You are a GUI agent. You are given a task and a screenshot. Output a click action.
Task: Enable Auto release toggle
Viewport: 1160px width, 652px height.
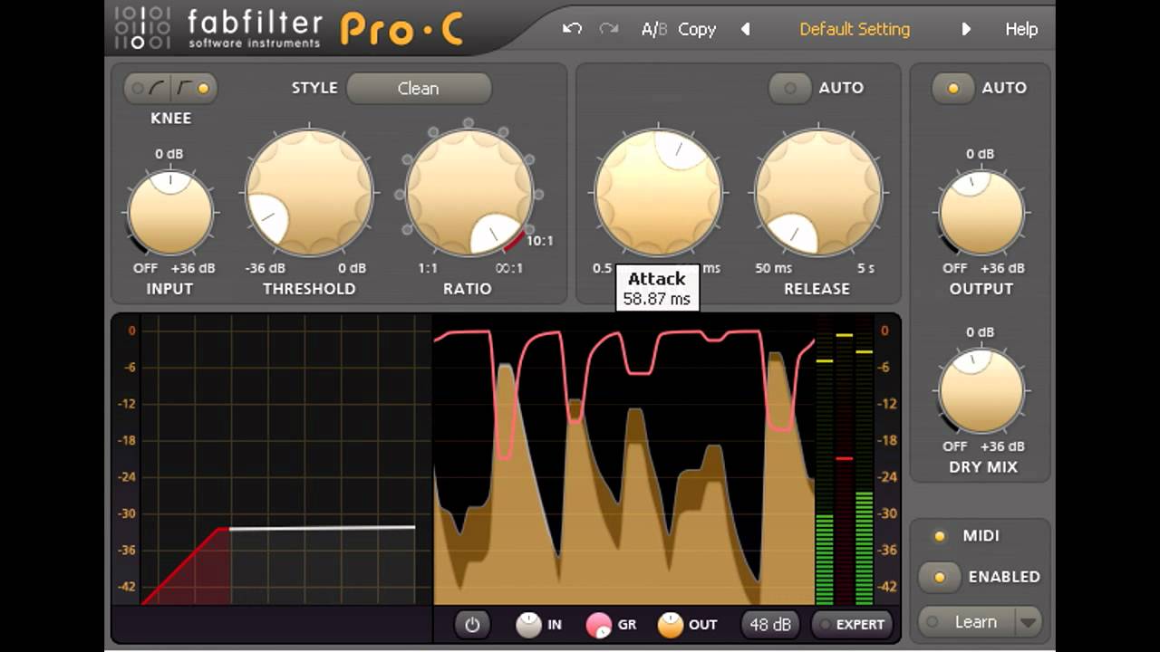coord(790,88)
